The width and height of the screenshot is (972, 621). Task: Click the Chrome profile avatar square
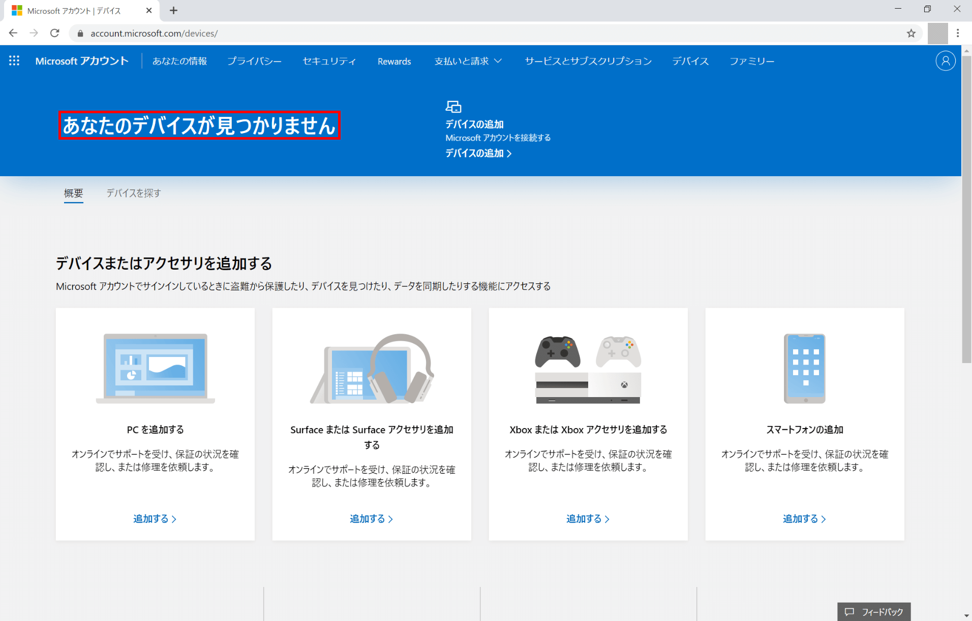(x=937, y=33)
